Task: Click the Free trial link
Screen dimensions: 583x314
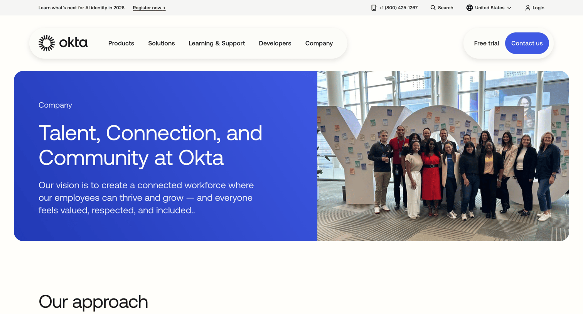Action: 486,43
